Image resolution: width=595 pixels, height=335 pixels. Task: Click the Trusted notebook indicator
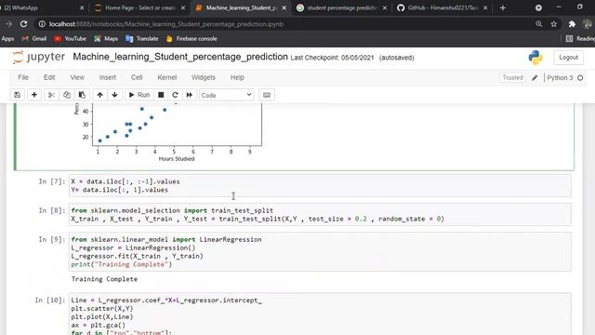click(512, 77)
